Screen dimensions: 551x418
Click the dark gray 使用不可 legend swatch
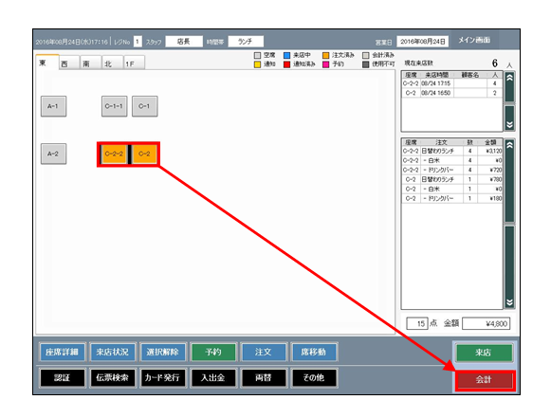coord(366,64)
